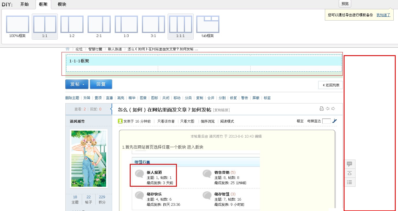Pick the 3:1 frame layout icon

(153, 24)
